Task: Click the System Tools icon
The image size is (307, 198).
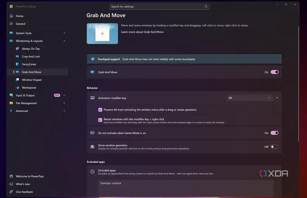Action: point(11,33)
